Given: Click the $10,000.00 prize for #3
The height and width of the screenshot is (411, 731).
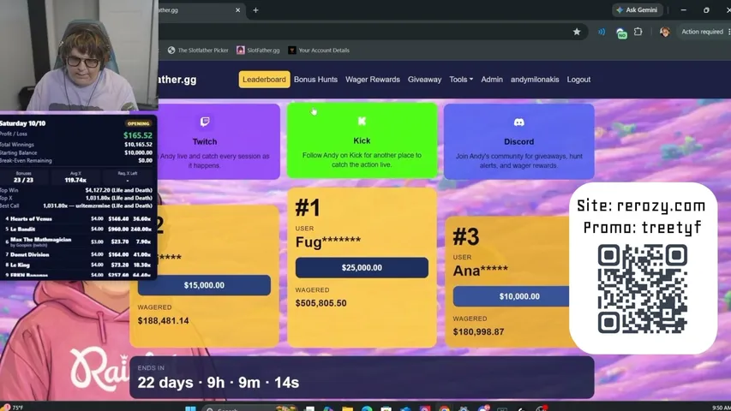Looking at the screenshot, I should coord(512,296).
